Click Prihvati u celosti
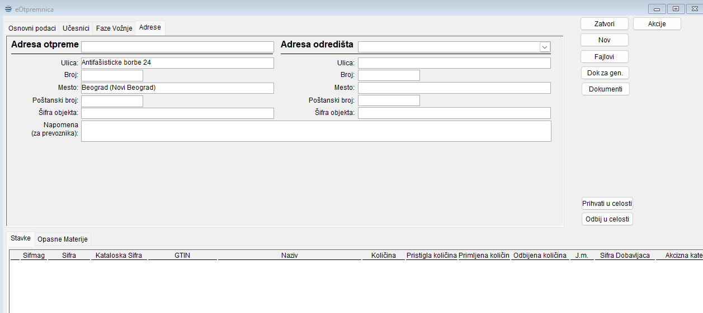Image resolution: width=703 pixels, height=313 pixels. click(x=607, y=204)
